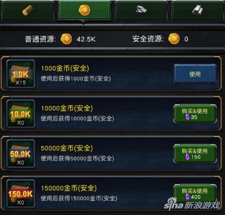The width and height of the screenshot is (225, 215).
Task: Click the purple gem icon next to 35
Action: (187, 117)
